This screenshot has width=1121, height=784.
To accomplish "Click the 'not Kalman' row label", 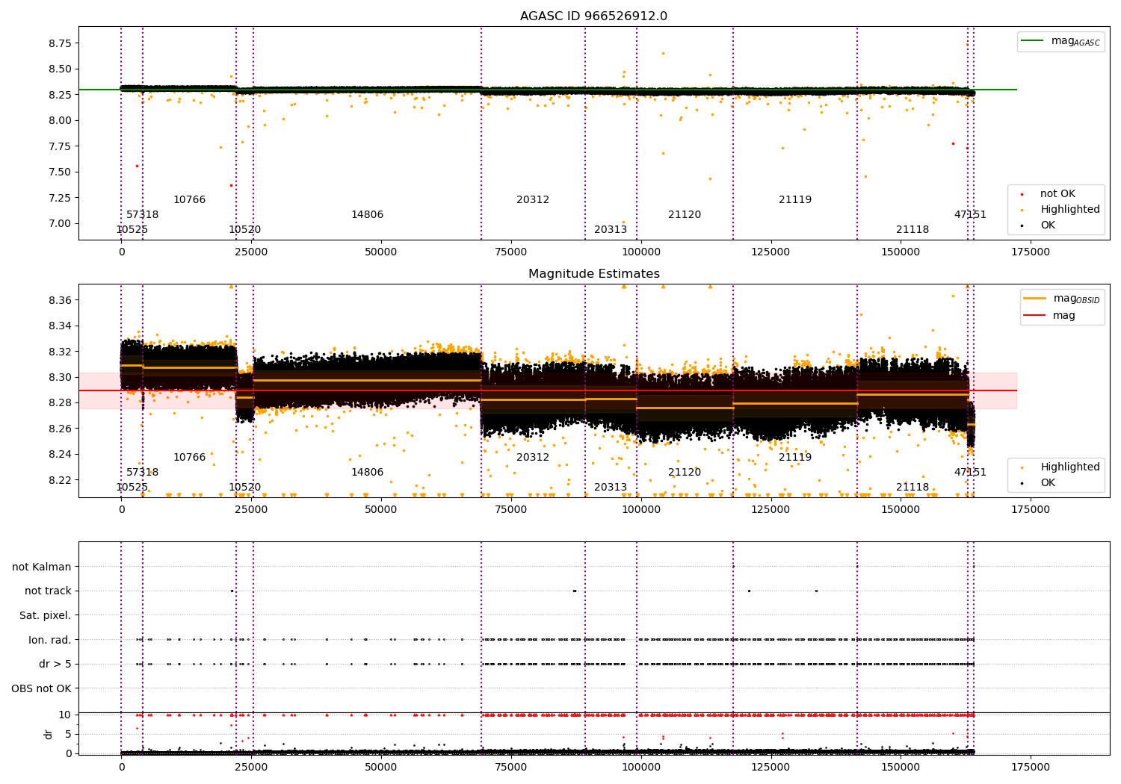I will click(42, 567).
